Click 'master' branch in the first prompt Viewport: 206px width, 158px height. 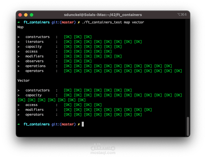68,22
